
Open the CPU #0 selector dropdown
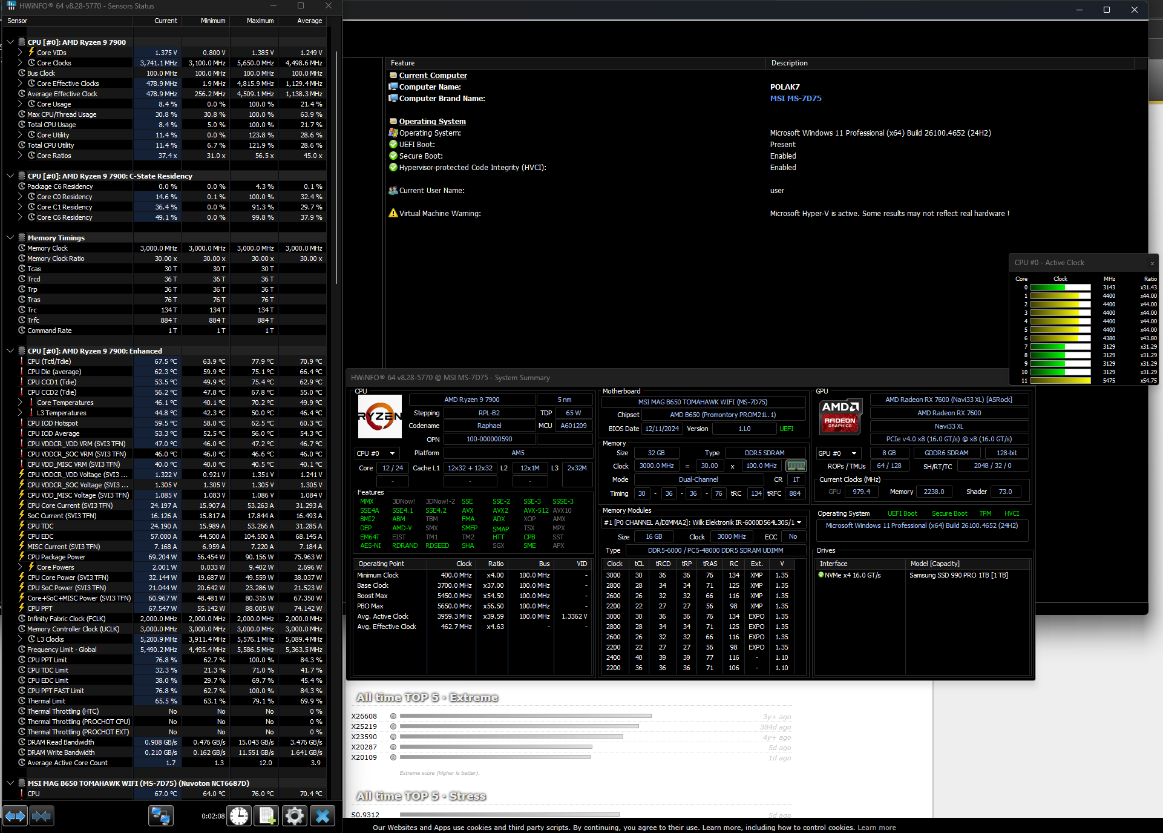(392, 453)
